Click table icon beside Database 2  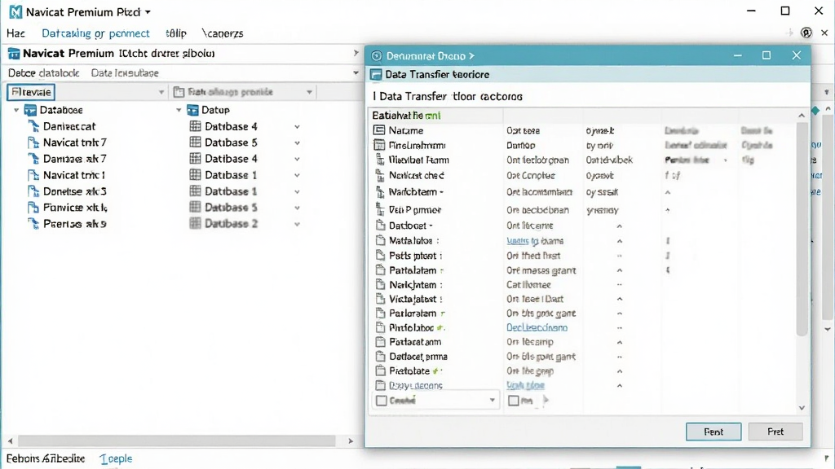click(196, 223)
